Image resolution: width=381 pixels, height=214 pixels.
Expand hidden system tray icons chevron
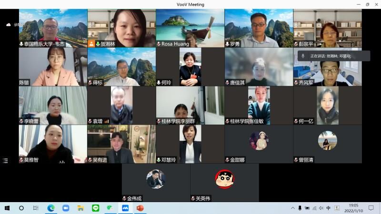point(293,208)
